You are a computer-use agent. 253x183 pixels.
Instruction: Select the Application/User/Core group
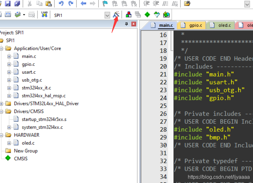(37, 49)
